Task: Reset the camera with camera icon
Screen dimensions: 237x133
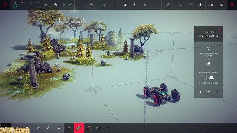Action: pyautogui.click(x=211, y=5)
